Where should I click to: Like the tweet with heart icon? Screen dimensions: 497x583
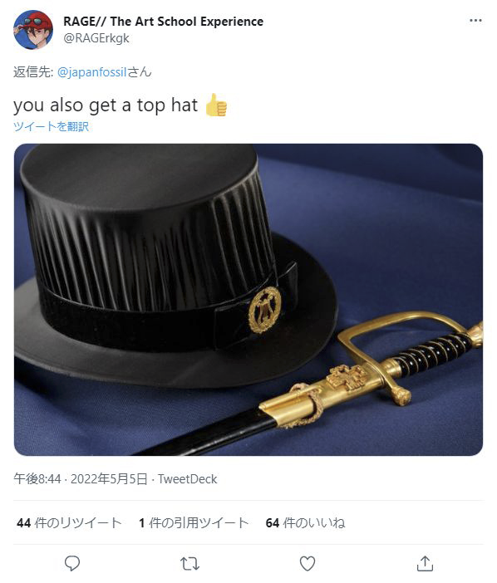pyautogui.click(x=308, y=564)
